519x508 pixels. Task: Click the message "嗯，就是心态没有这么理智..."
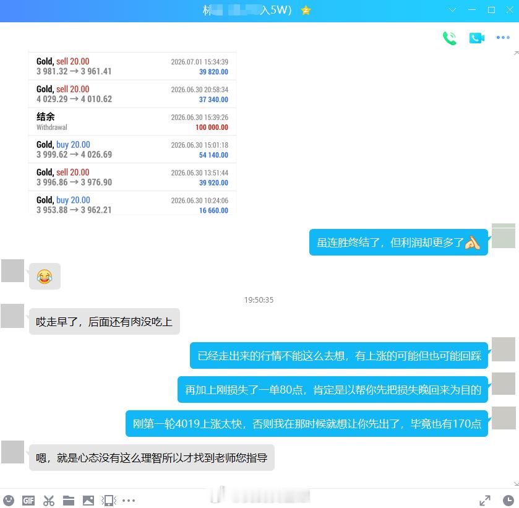point(152,458)
